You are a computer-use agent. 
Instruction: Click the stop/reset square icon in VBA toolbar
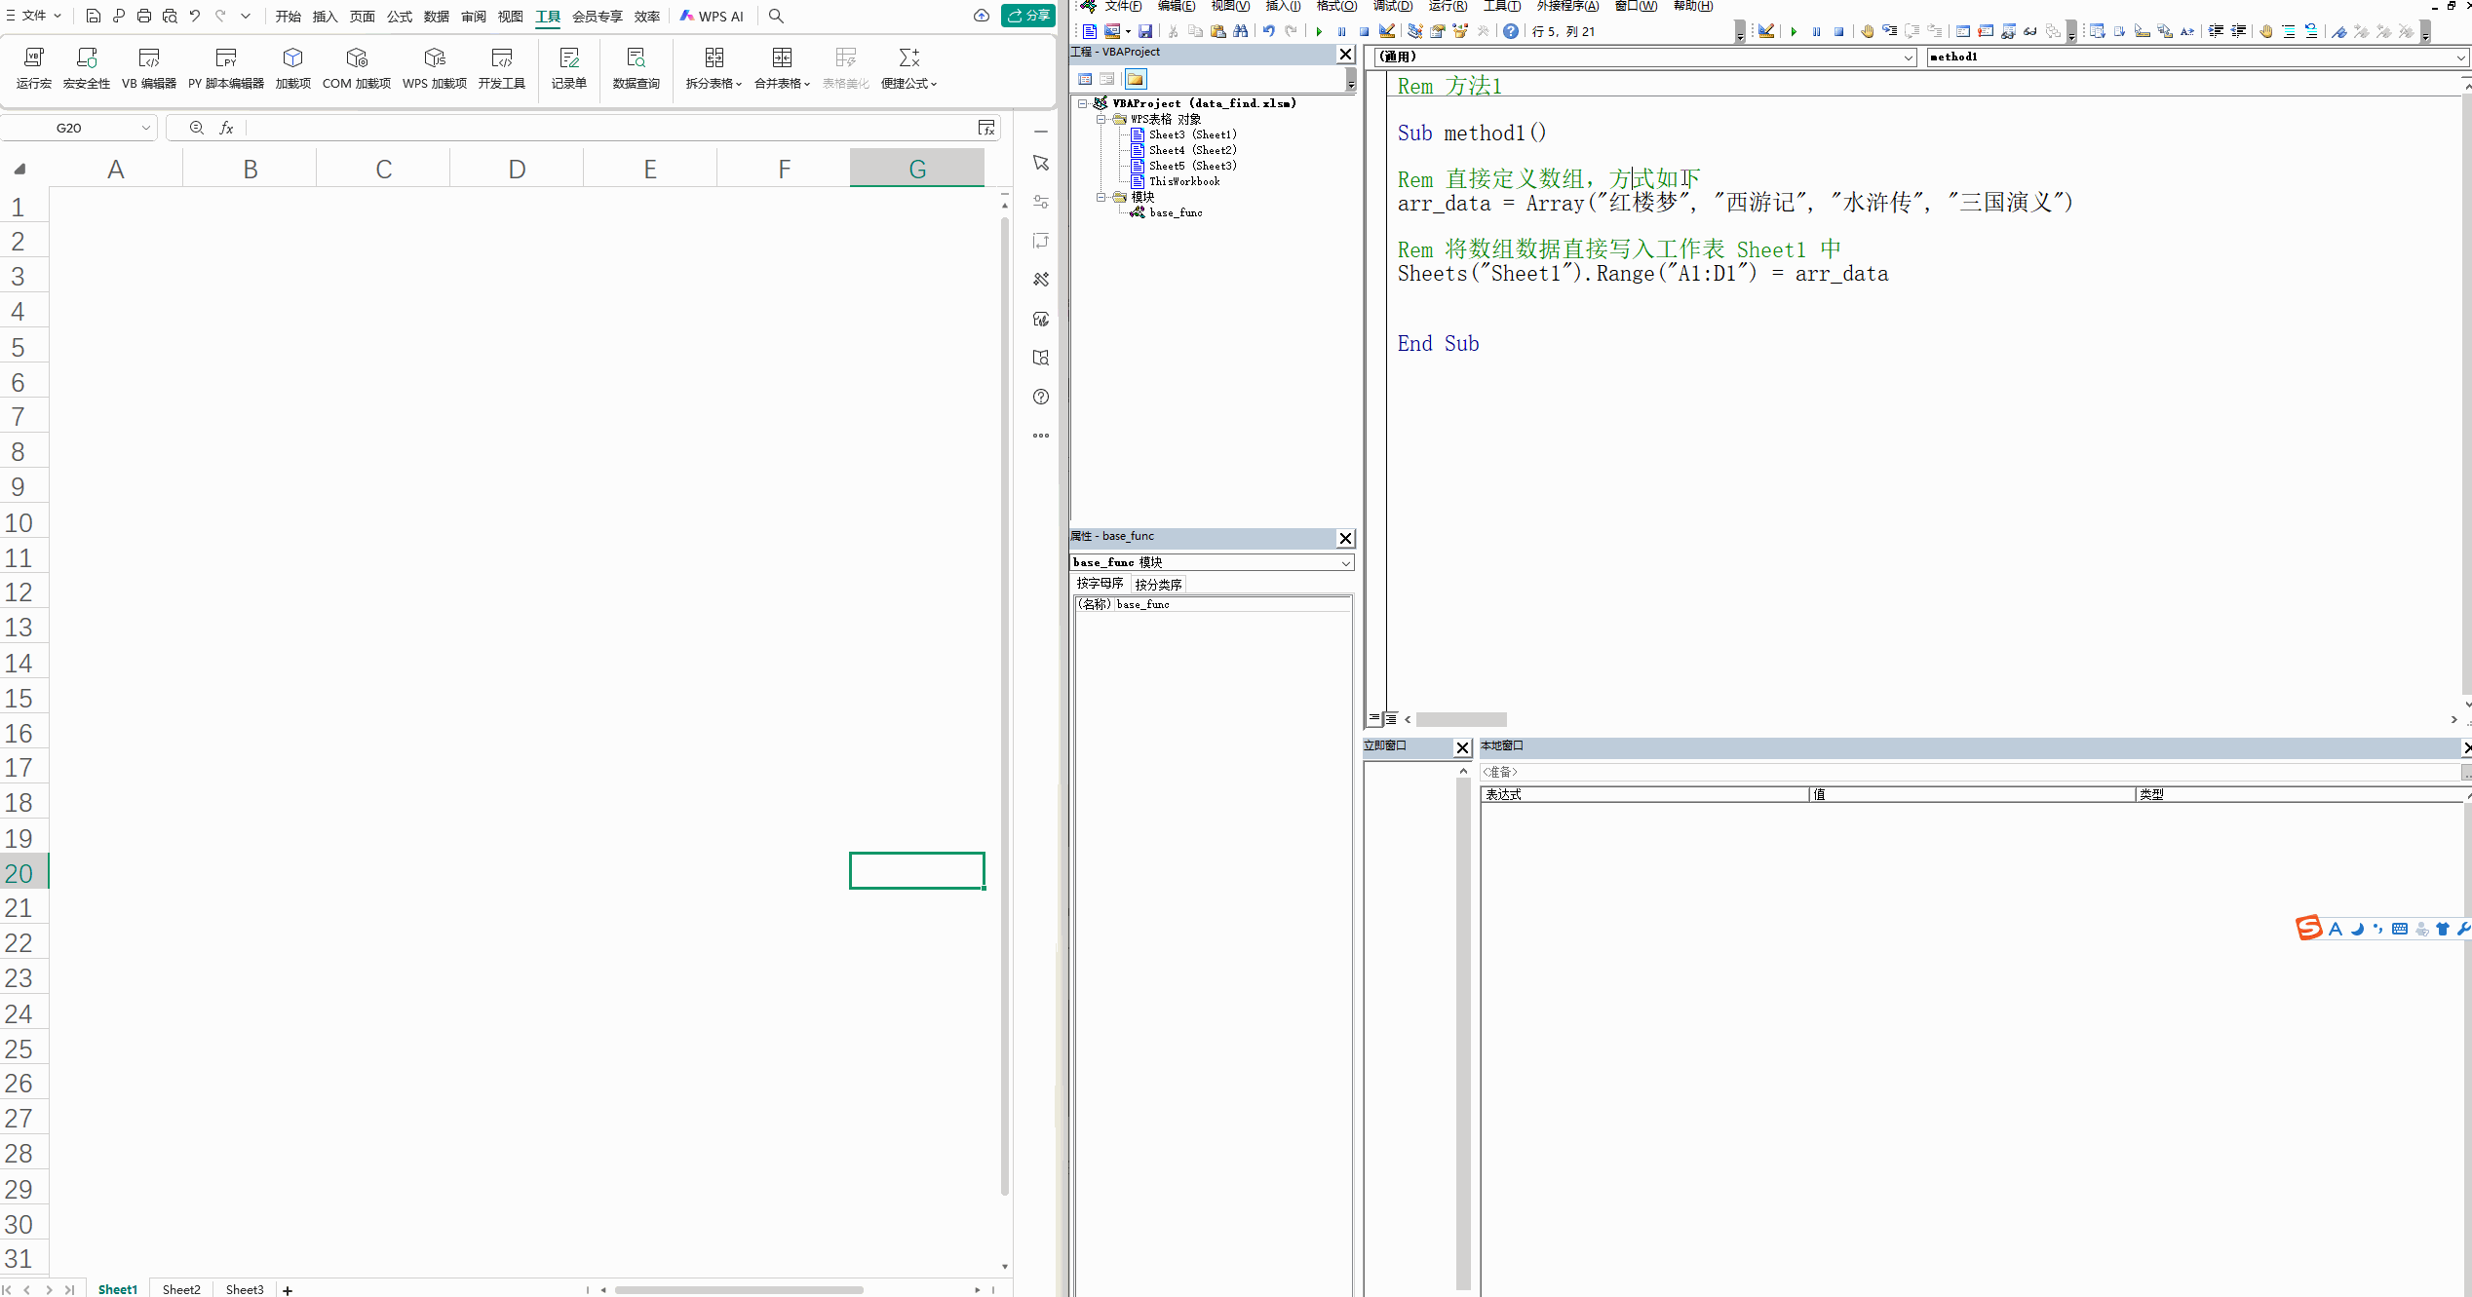click(1364, 31)
